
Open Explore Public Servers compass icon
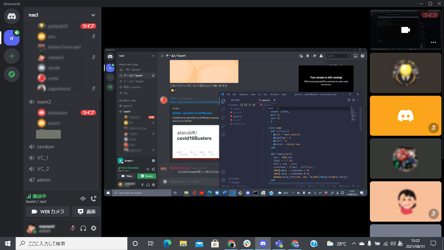click(x=12, y=74)
